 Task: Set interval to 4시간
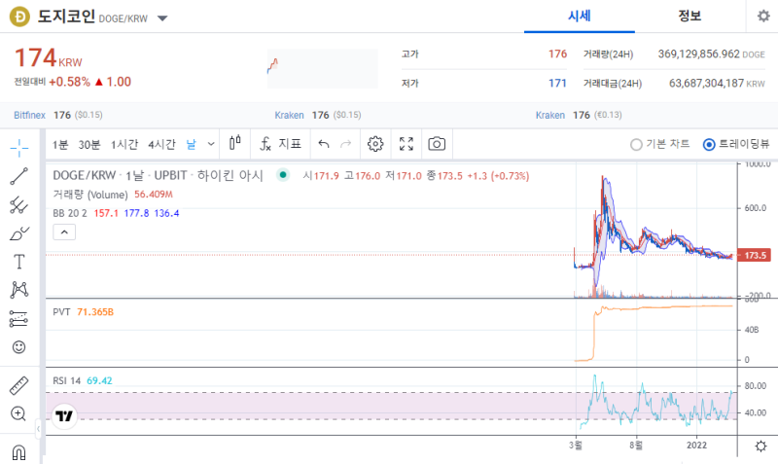[161, 144]
